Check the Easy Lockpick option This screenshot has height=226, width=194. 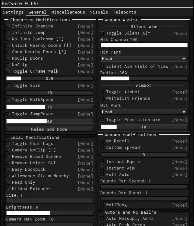pyautogui.click(x=8, y=169)
